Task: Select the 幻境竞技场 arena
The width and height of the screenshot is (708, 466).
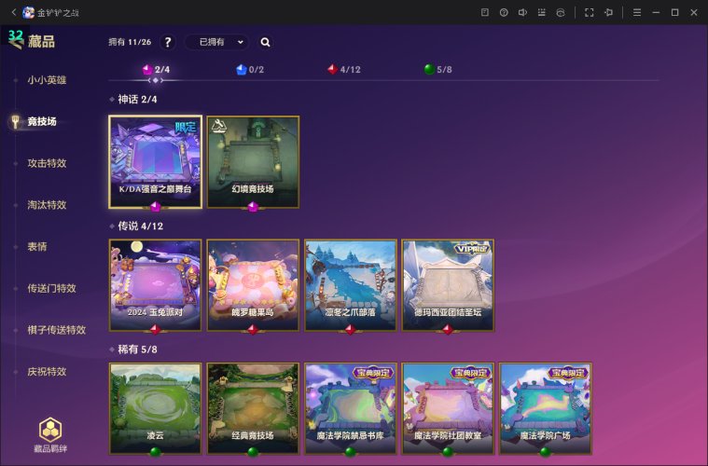Action: point(253,162)
